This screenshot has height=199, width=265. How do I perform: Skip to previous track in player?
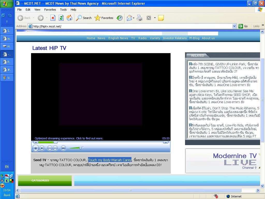click(49, 148)
